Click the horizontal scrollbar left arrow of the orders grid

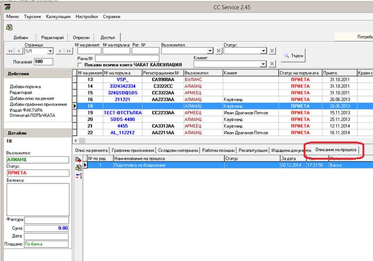76,140
